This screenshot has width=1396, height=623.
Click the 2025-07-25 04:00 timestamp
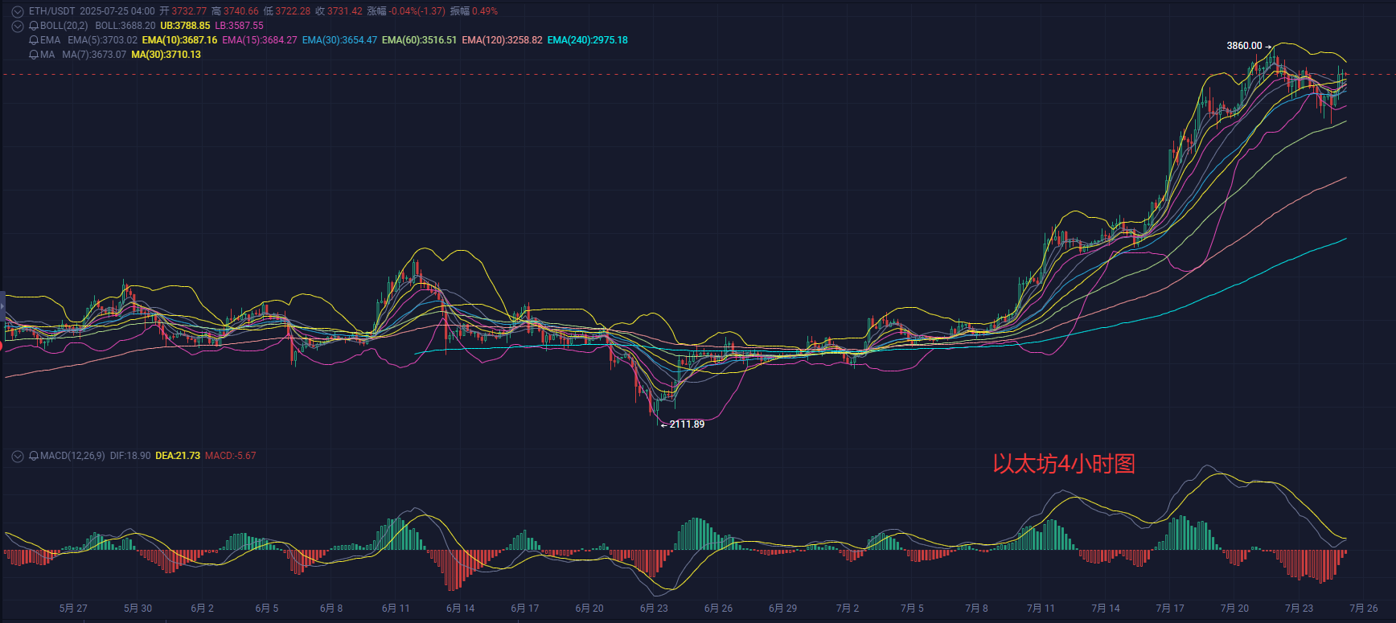pyautogui.click(x=117, y=11)
